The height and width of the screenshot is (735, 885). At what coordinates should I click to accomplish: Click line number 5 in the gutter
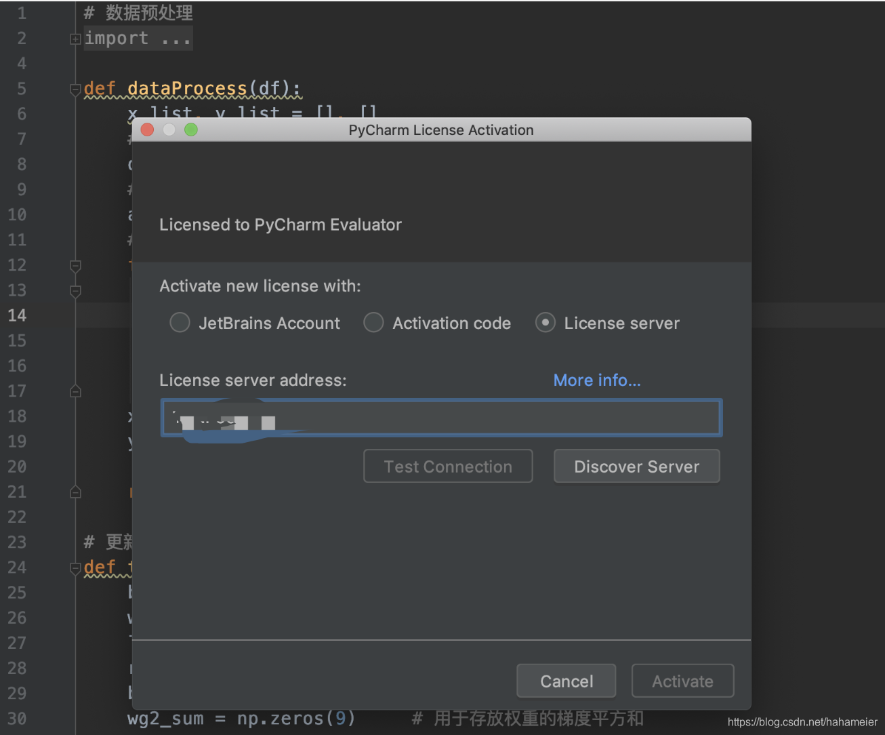[22, 89]
